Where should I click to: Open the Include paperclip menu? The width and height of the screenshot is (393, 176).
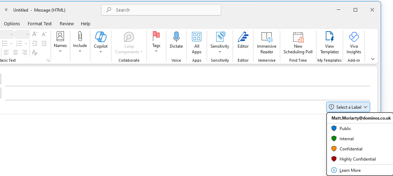coord(80,42)
